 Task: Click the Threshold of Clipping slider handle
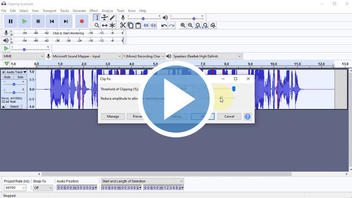tap(234, 89)
